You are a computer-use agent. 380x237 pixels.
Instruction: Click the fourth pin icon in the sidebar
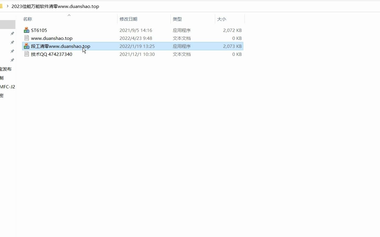click(x=12, y=60)
